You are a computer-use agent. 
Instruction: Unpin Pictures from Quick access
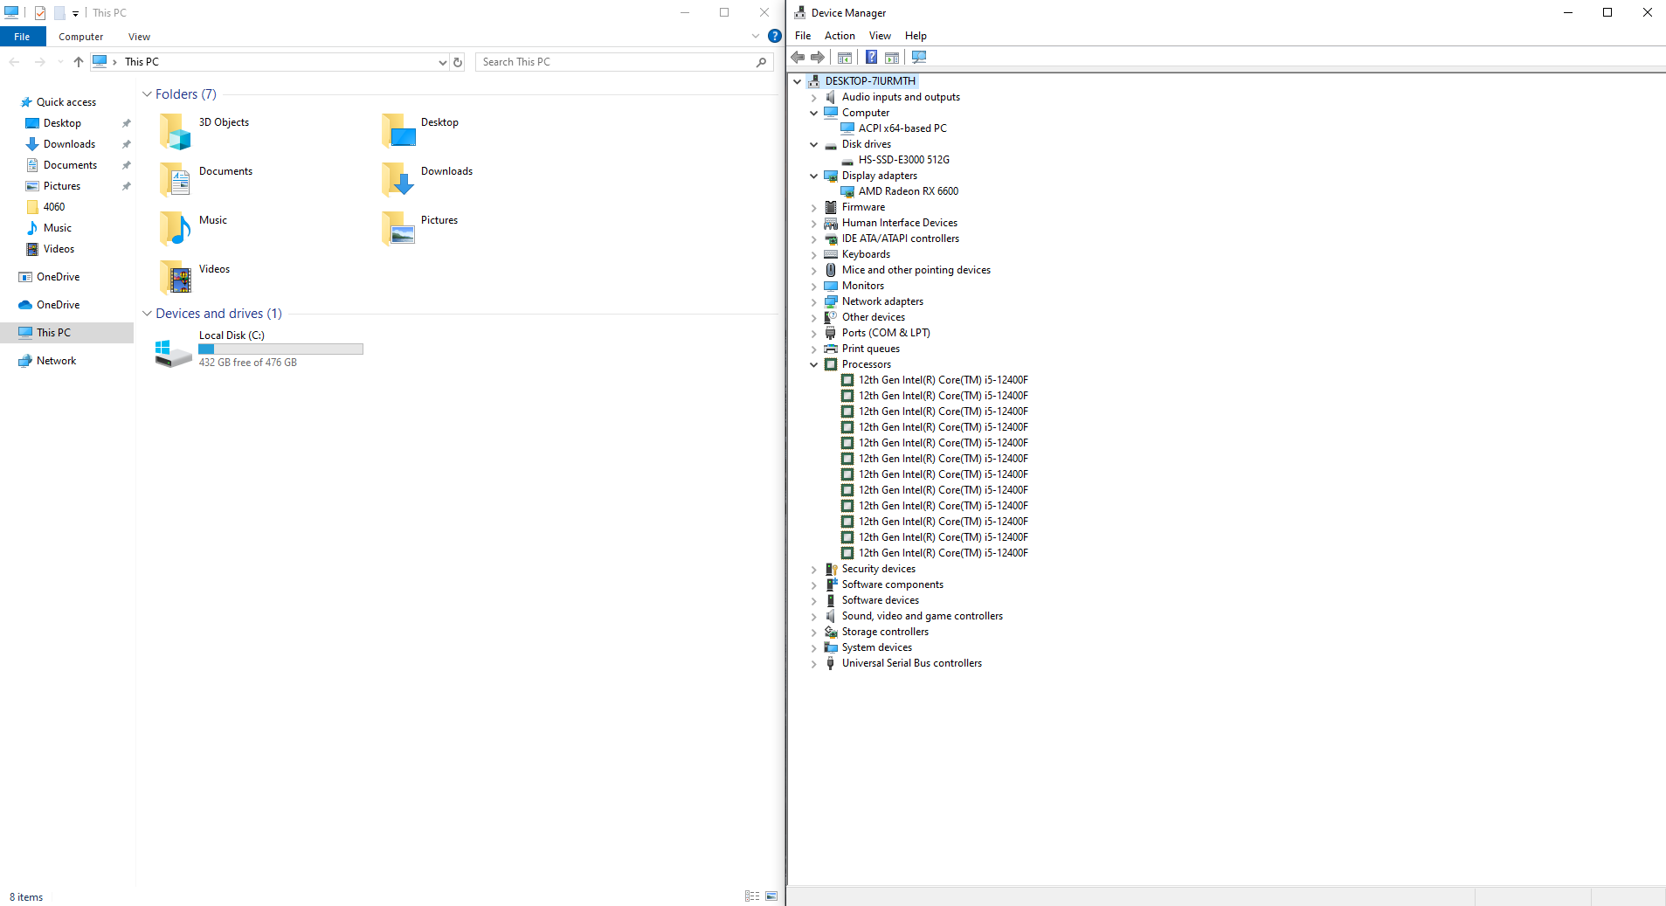(126, 185)
